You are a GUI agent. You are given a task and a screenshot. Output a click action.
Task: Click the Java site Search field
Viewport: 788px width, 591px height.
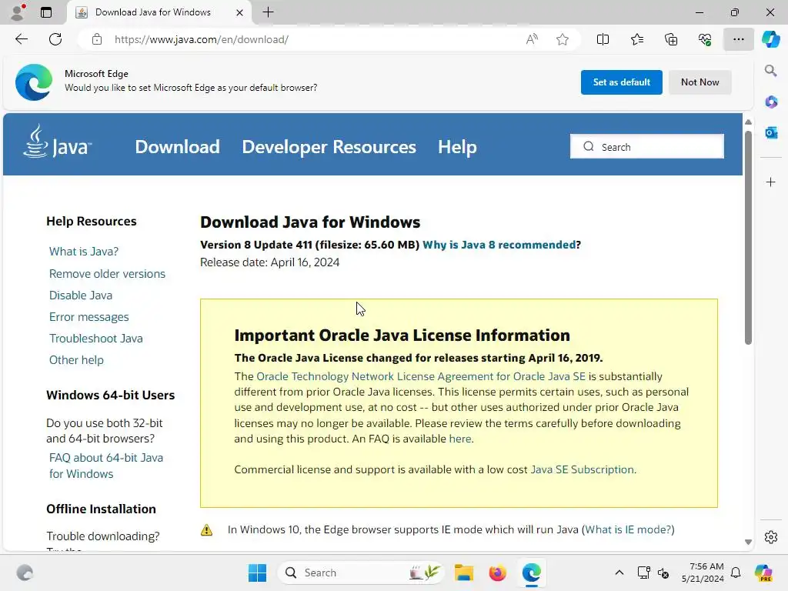[646, 147]
